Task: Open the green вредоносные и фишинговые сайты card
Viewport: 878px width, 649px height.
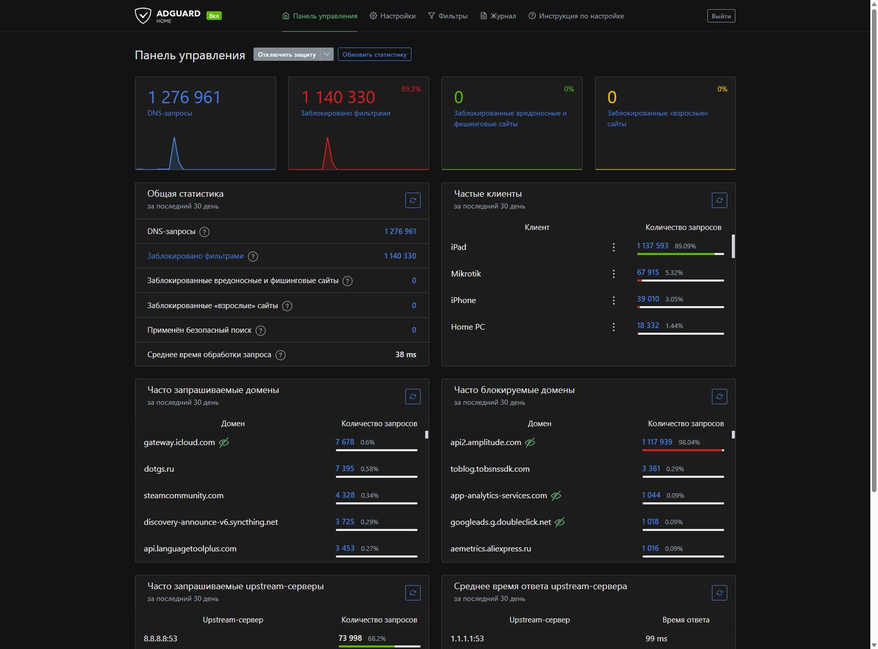Action: coord(512,123)
